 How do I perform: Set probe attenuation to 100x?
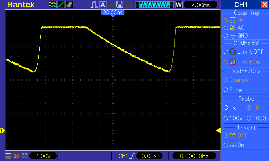(226, 118)
